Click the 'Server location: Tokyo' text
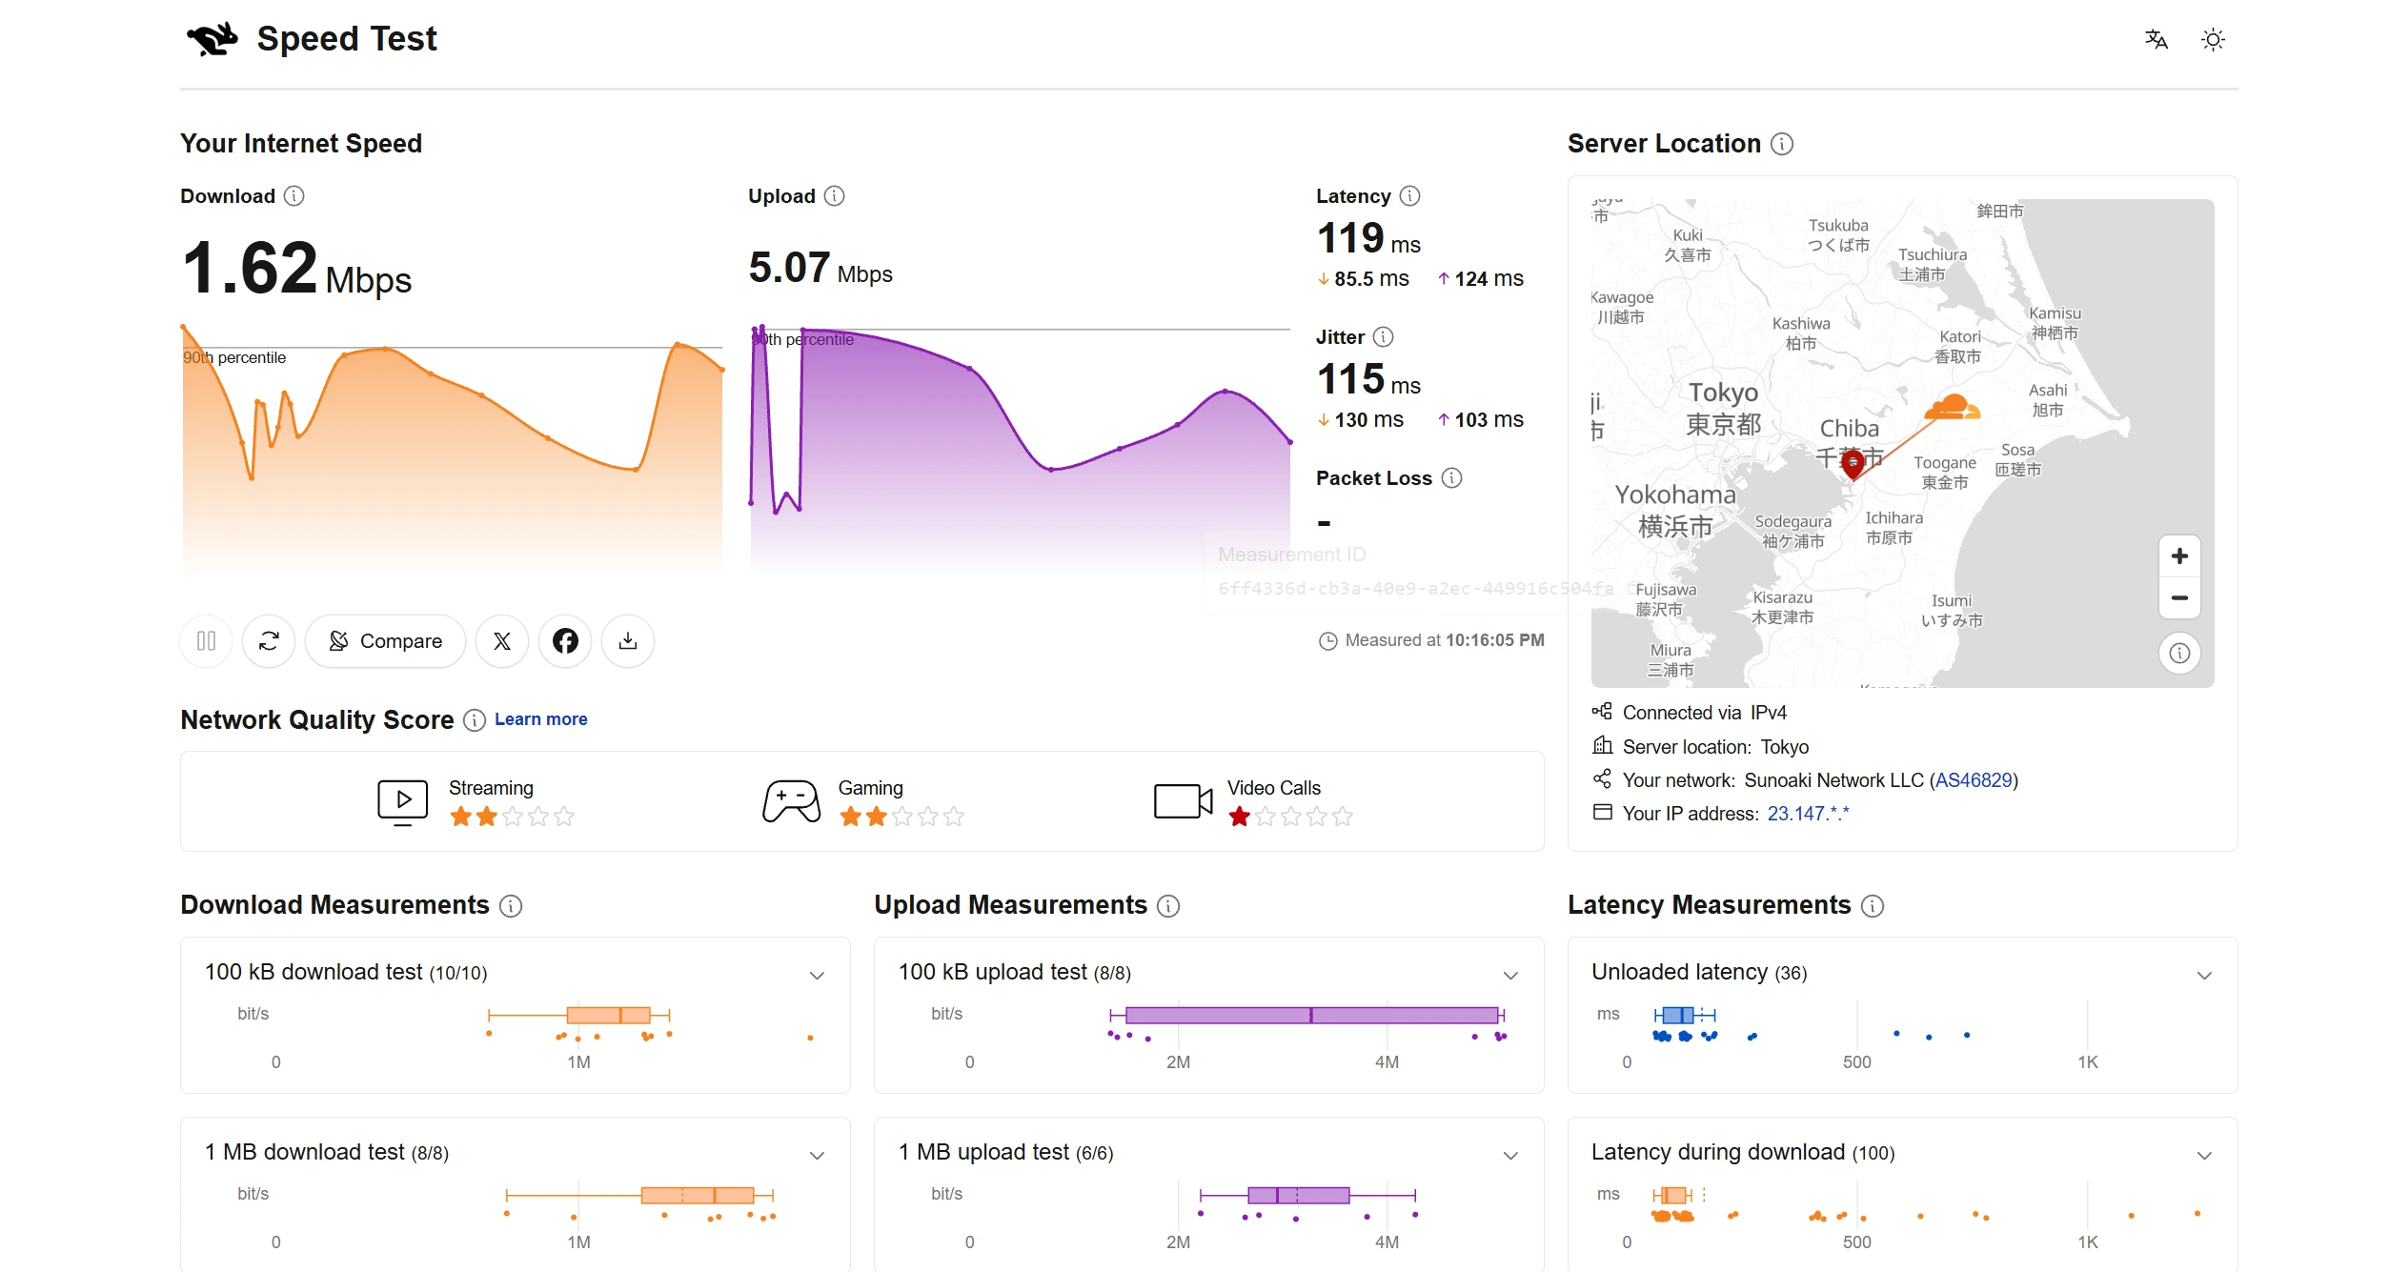This screenshot has height=1272, width=2390. (1715, 747)
